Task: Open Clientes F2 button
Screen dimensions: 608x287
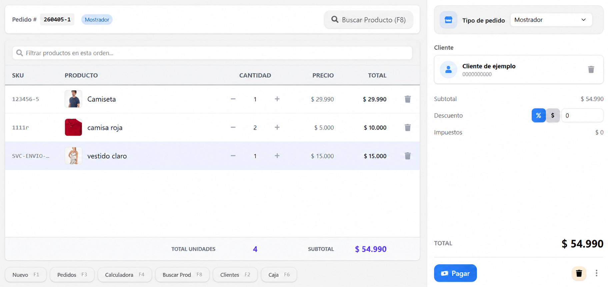Action: click(x=235, y=275)
